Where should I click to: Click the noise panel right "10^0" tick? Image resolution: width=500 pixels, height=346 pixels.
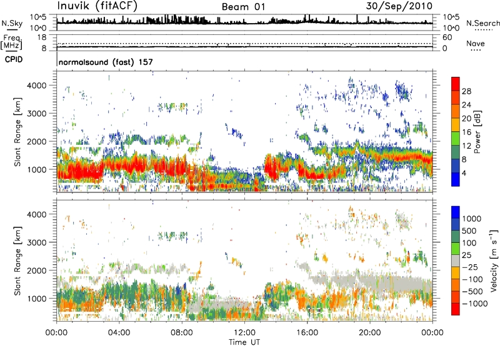pyautogui.click(x=451, y=28)
